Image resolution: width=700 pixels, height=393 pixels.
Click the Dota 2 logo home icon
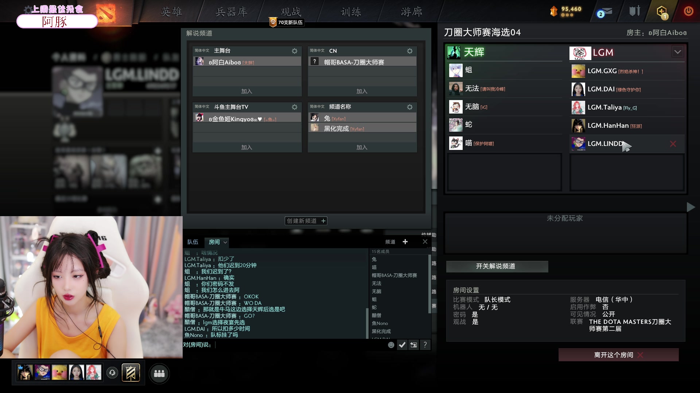pos(106,13)
